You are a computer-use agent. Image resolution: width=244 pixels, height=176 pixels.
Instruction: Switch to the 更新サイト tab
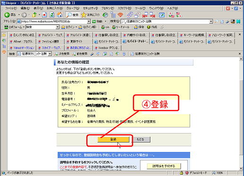(x=78, y=42)
